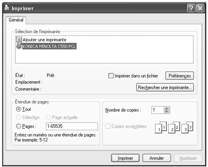The height and width of the screenshot is (167, 208).
Task: Select the Pages radio button
Action: pyautogui.click(x=18, y=126)
